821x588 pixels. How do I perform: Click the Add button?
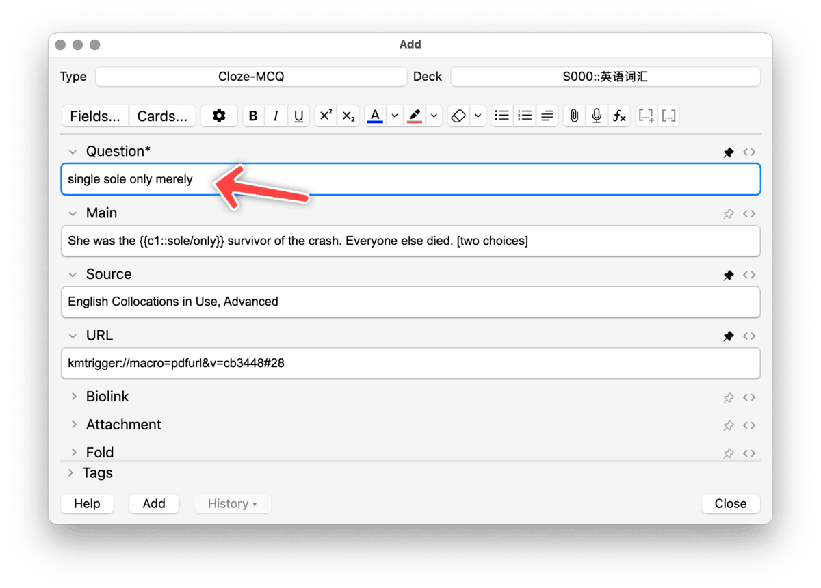pyautogui.click(x=154, y=504)
